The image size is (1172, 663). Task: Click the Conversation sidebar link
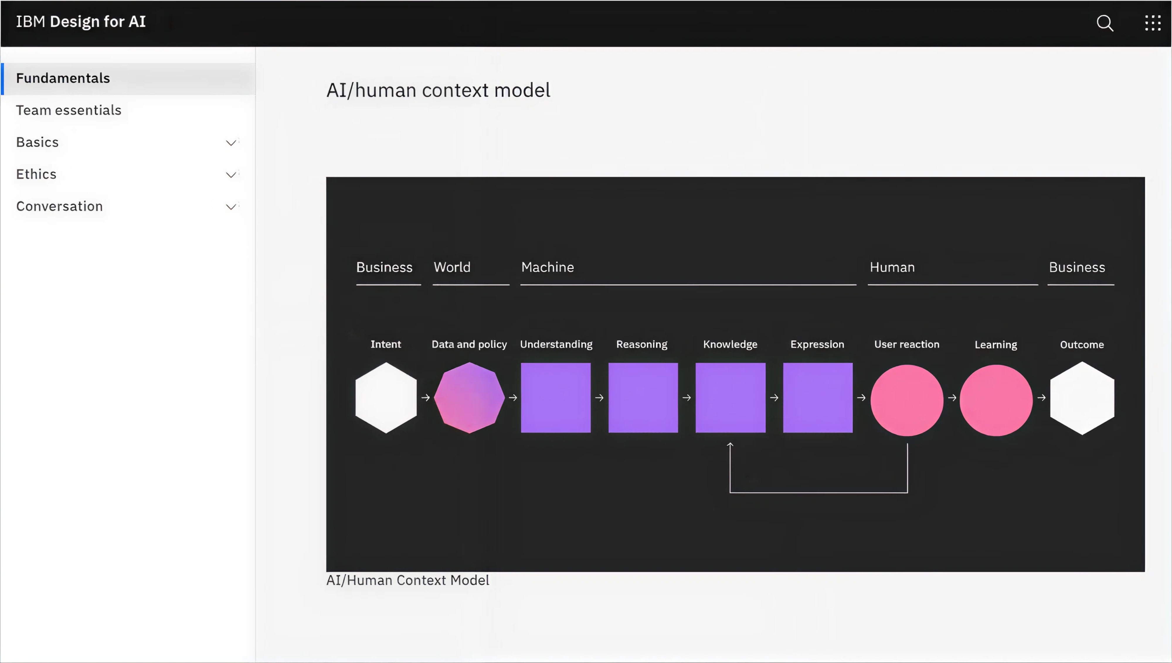point(59,206)
